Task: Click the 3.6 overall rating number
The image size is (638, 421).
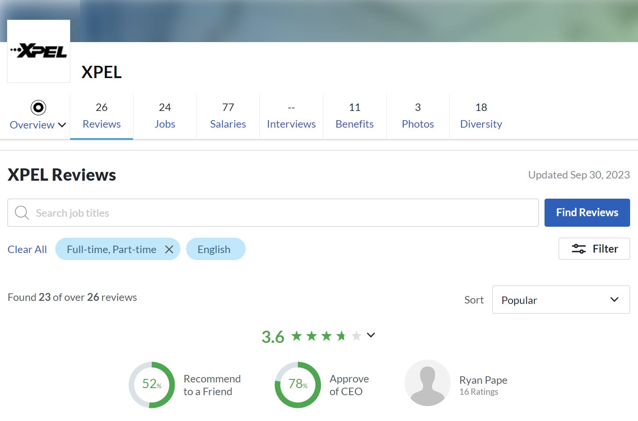Action: pos(273,337)
